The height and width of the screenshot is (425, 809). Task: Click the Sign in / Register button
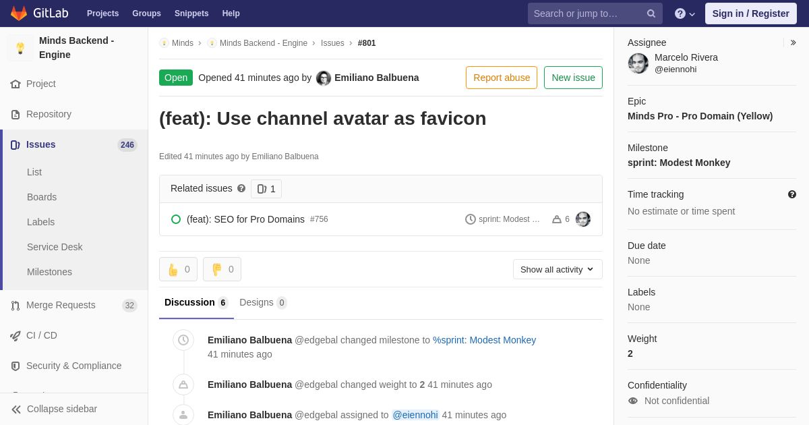[x=750, y=13]
